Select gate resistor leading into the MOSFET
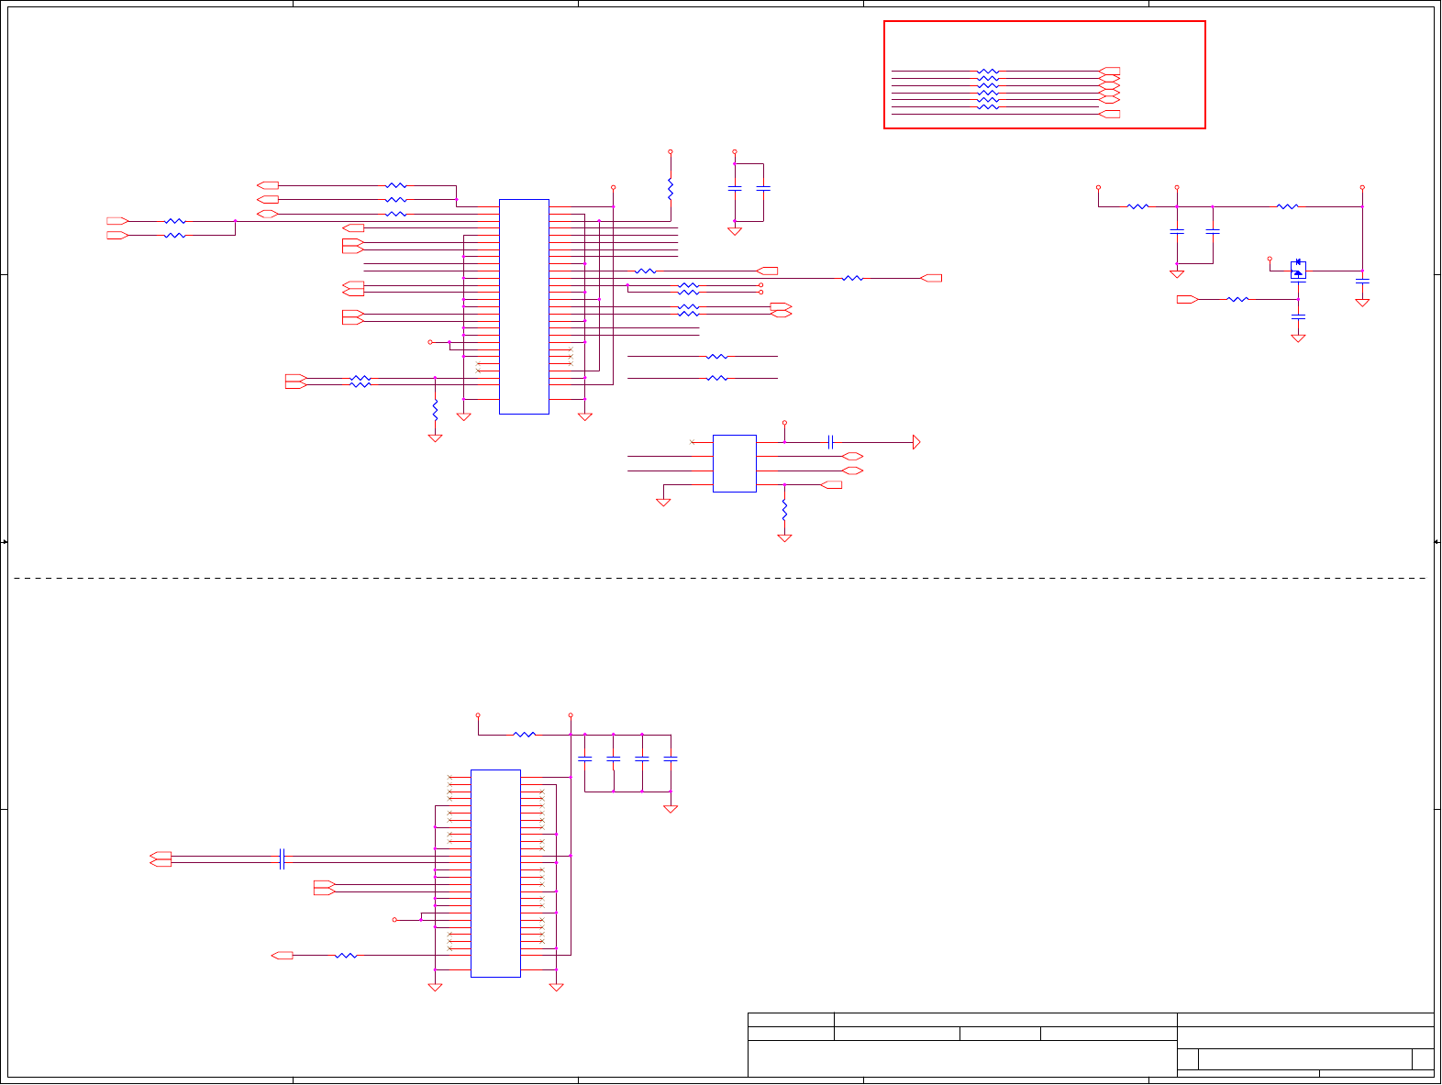Image resolution: width=1442 pixels, height=1085 pixels. click(1237, 299)
